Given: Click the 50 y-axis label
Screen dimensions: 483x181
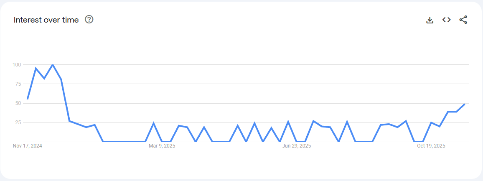Looking at the screenshot, I should click(x=18, y=103).
